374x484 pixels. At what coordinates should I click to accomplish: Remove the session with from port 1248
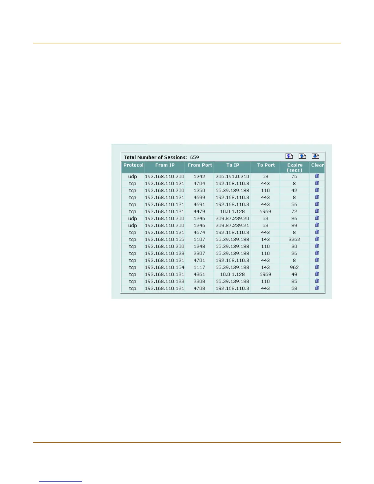(x=317, y=246)
